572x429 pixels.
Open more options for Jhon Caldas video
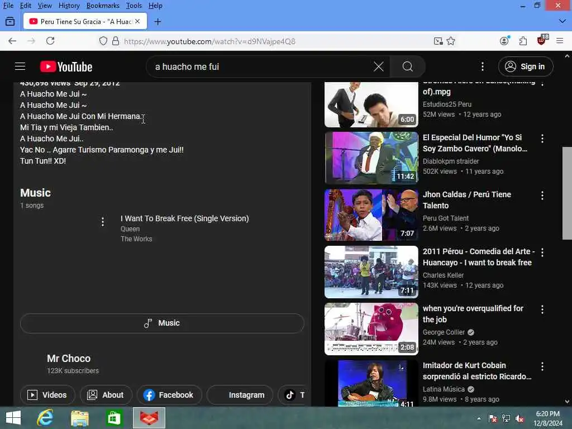tap(542, 196)
